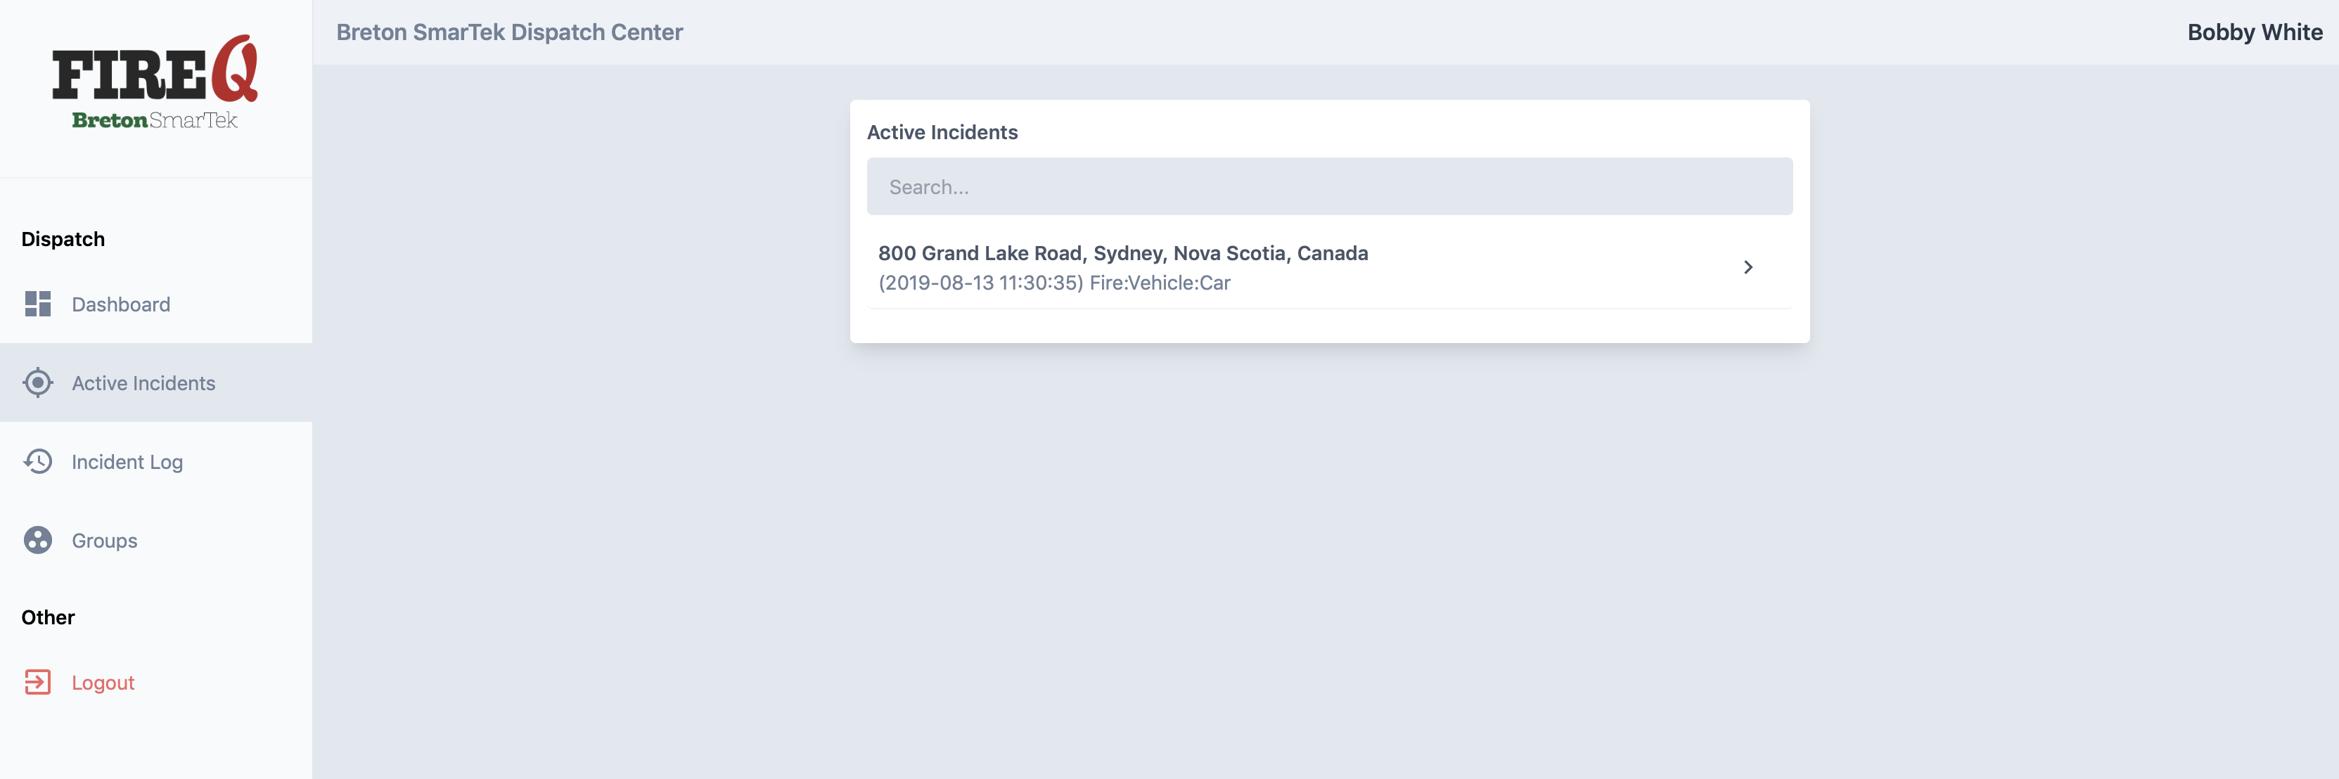Click the Groups circle icon
This screenshot has height=779, width=2339.
[37, 540]
